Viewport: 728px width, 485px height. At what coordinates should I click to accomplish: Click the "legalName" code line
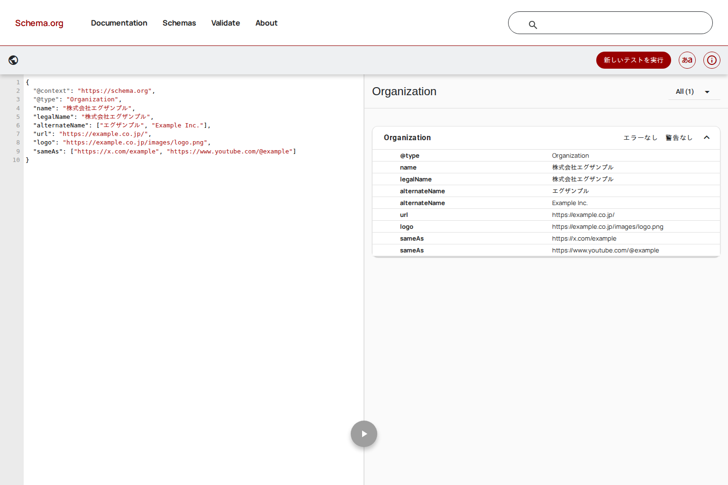93,117
